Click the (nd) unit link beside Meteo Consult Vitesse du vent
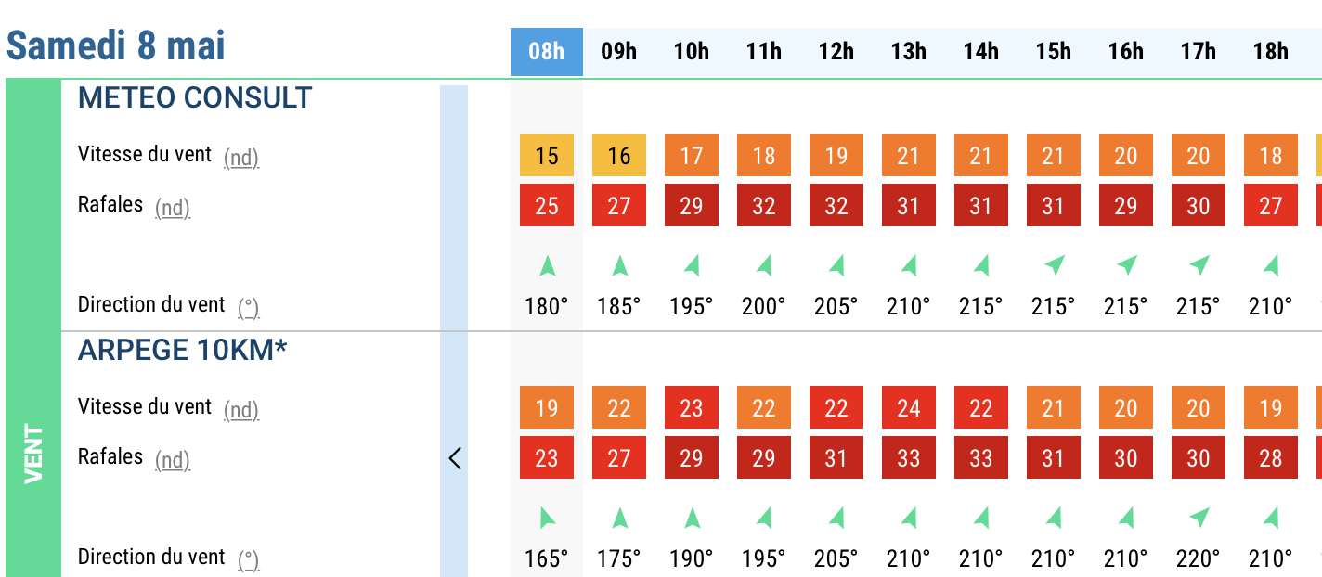 241,158
